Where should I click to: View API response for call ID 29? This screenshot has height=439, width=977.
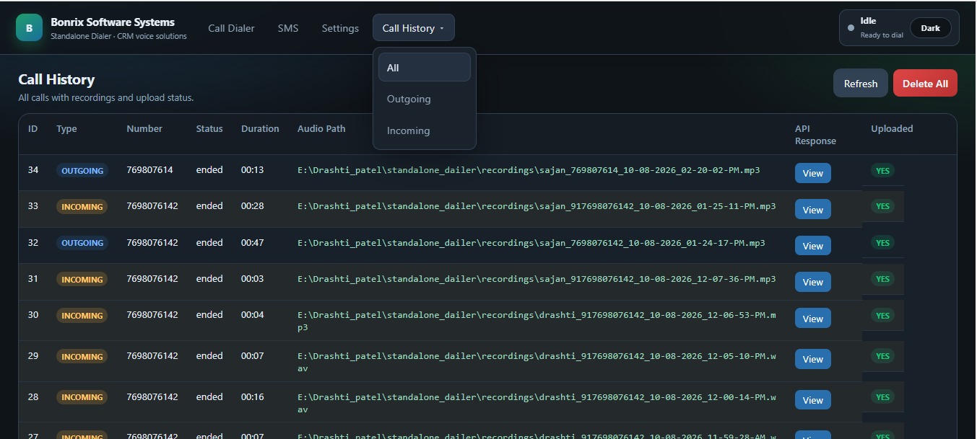point(813,359)
